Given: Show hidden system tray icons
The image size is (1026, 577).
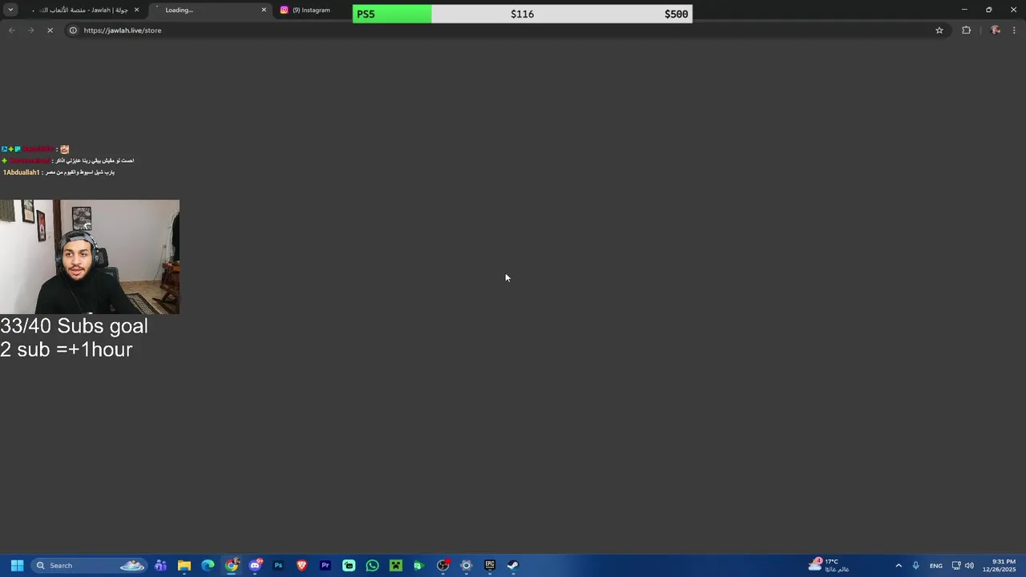Looking at the screenshot, I should coord(899,565).
